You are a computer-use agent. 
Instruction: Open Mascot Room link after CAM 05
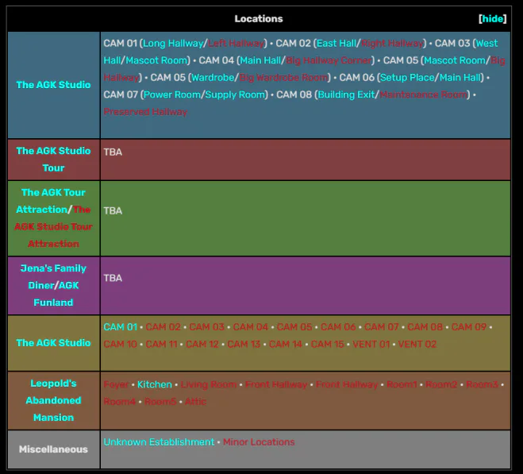pos(455,60)
